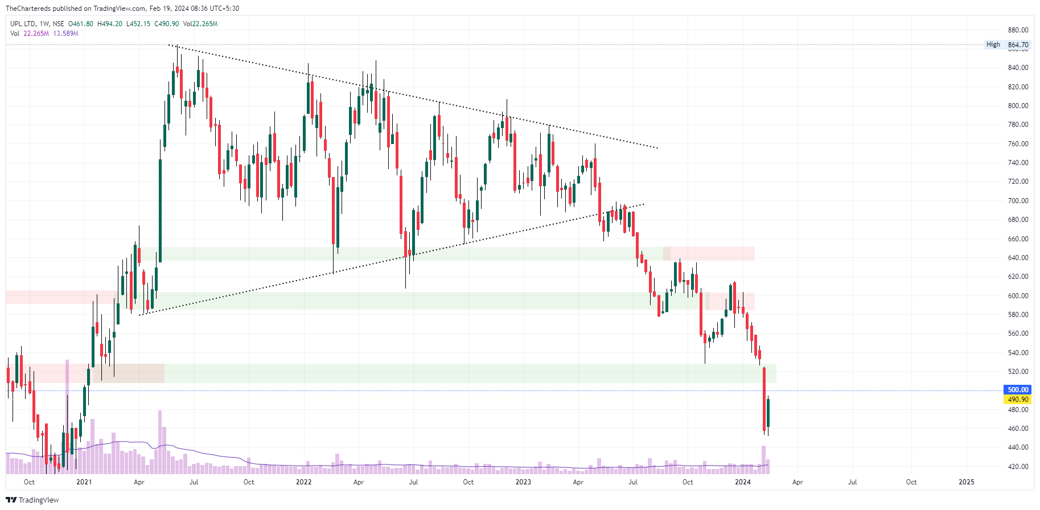Click the yellow 490.90 last price label
The image size is (1040, 510).
click(x=1018, y=400)
